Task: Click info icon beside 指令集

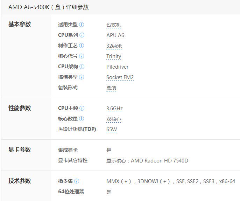Action: [77, 181]
